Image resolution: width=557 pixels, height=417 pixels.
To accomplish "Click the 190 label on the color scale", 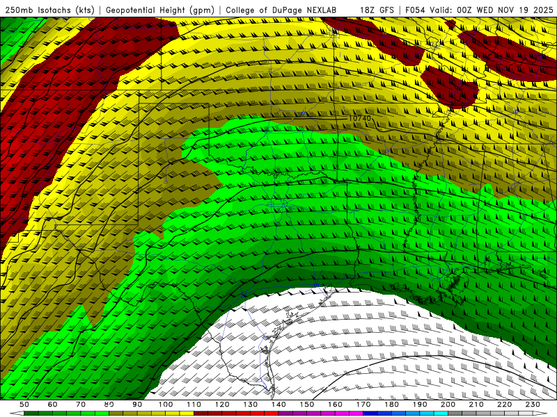I will pos(420,404).
